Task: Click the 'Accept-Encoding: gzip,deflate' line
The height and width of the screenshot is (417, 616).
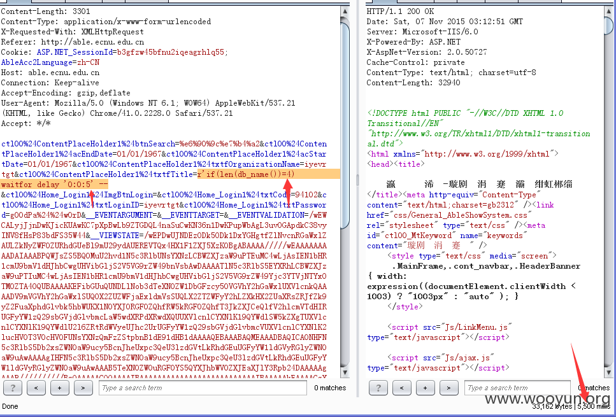Action: coord(66,93)
